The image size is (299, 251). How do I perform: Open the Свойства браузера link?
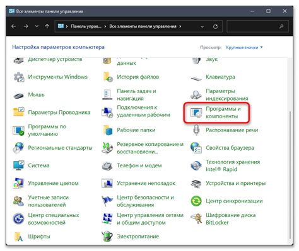(x=230, y=148)
